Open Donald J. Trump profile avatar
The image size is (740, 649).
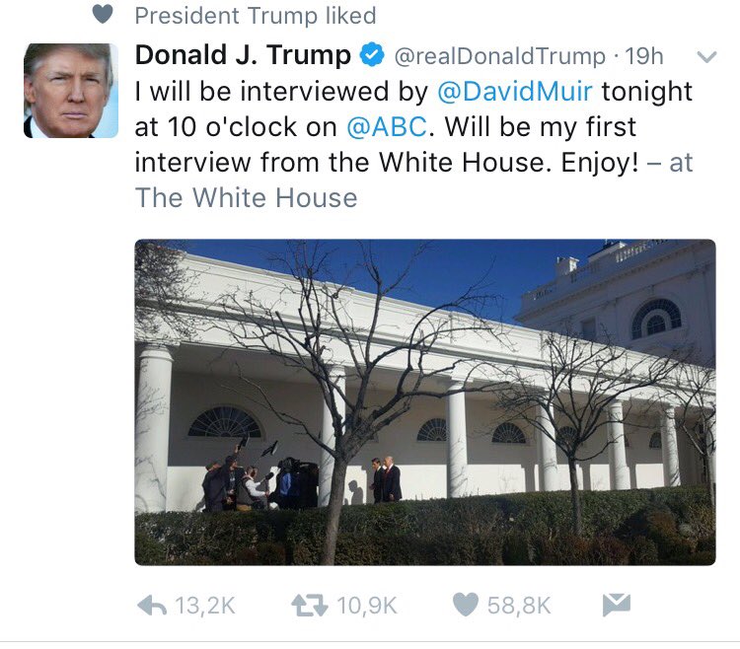coord(71,91)
